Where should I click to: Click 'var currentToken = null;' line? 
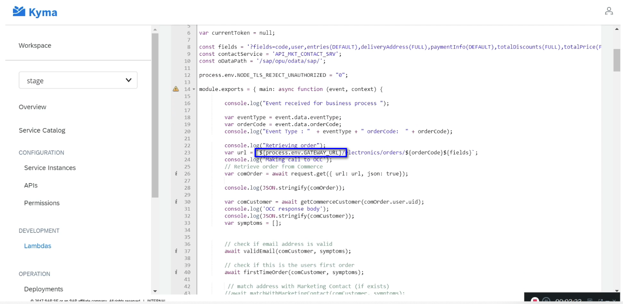pyautogui.click(x=237, y=33)
